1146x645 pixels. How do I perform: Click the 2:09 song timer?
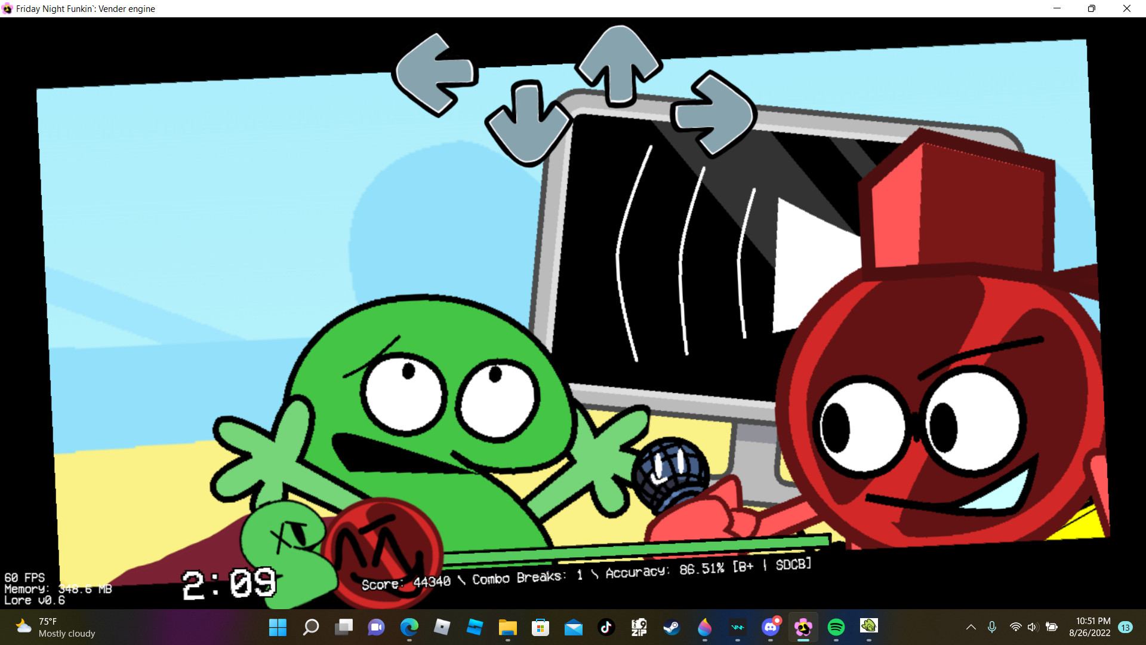(x=229, y=584)
